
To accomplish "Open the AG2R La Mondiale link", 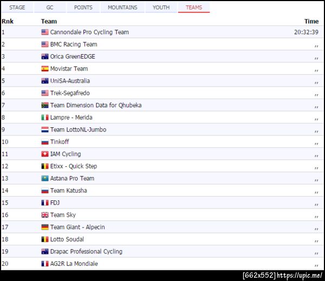I will pos(74,264).
